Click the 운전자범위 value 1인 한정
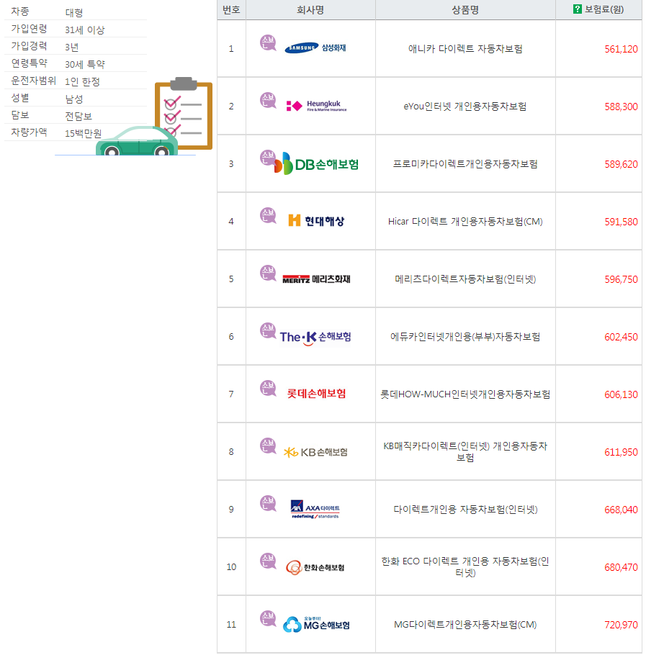This screenshot has width=646, height=655. [82, 81]
